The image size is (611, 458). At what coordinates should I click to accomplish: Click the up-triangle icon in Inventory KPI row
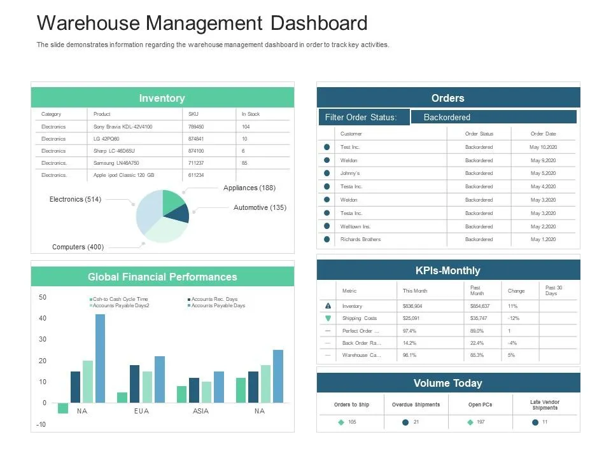point(328,306)
